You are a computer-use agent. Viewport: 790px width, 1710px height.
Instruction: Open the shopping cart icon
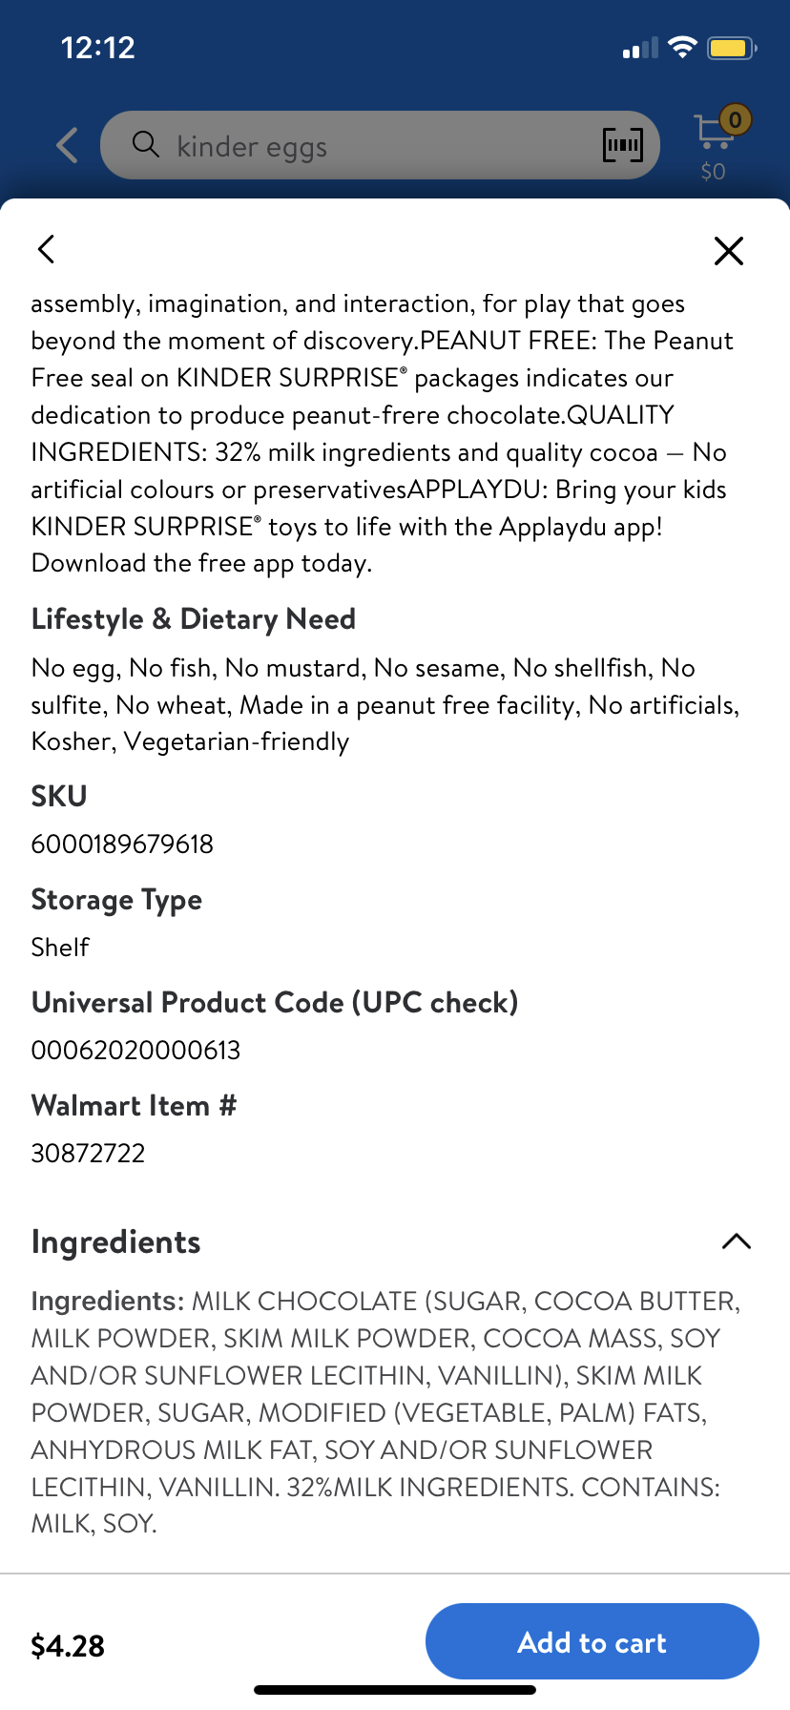[713, 132]
